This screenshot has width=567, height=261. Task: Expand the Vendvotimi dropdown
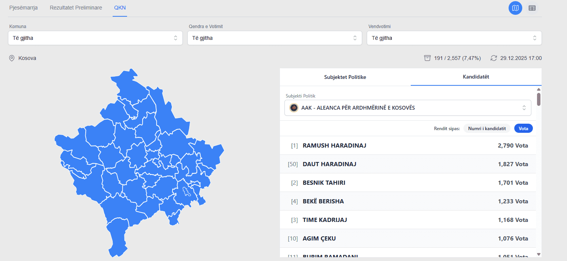pos(454,38)
